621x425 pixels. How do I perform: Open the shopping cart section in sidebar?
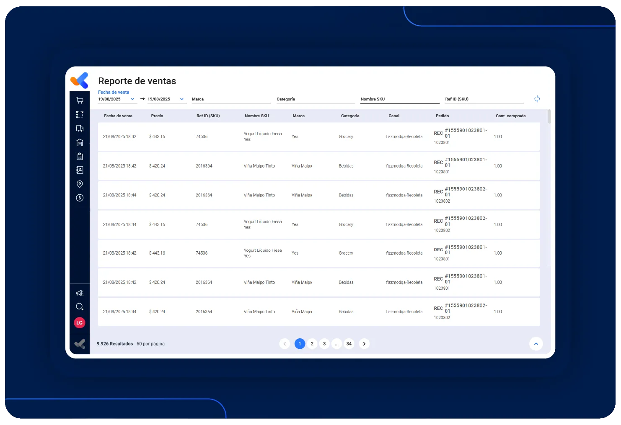(x=80, y=100)
